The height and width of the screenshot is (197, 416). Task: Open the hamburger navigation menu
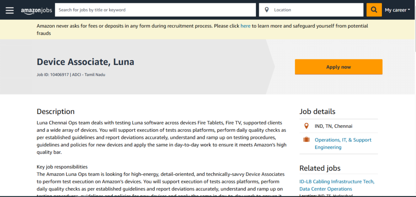10,10
